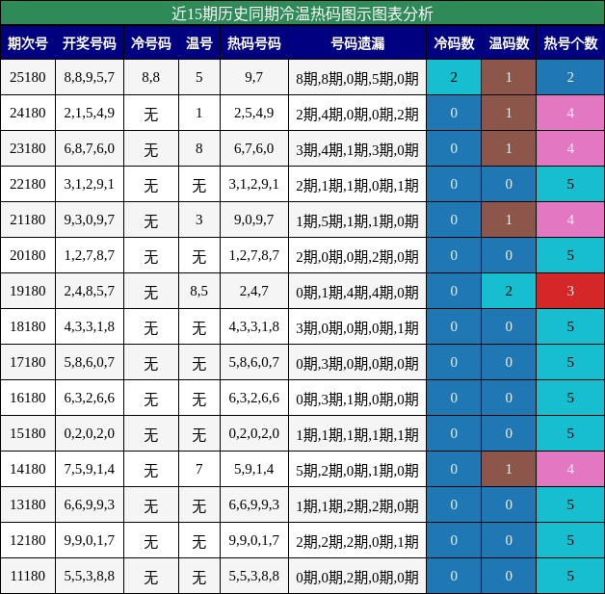Click winning numbers 9,3,0,9,7
This screenshot has width=605, height=594.
(90, 220)
